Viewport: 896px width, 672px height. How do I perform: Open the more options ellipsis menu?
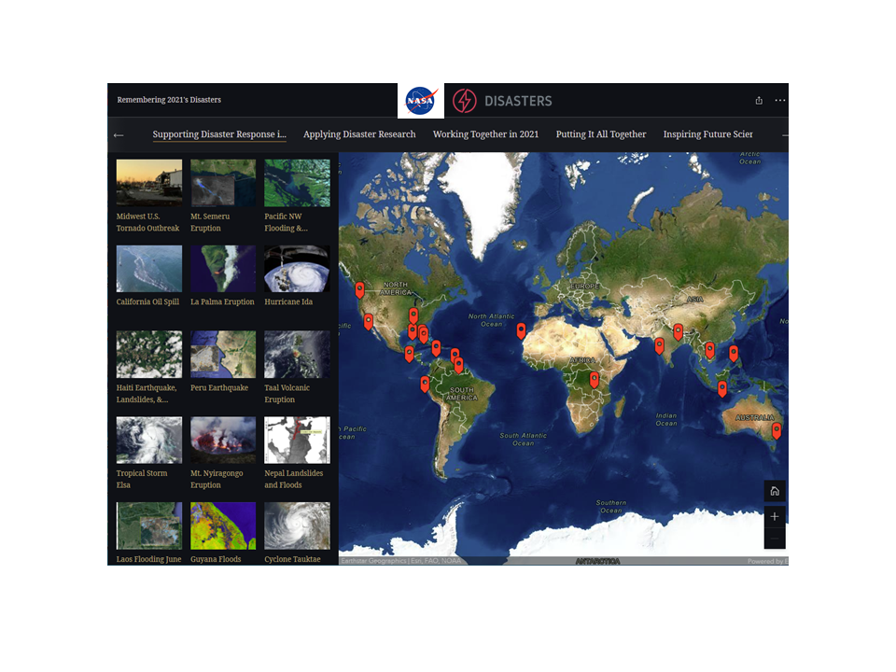pyautogui.click(x=780, y=101)
